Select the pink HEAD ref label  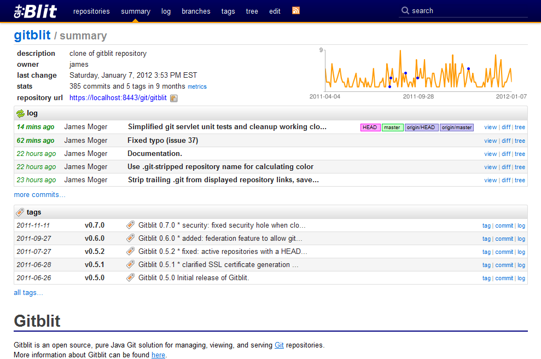pyautogui.click(x=370, y=128)
